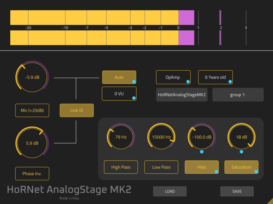Click the SAVE preset button

click(x=237, y=191)
